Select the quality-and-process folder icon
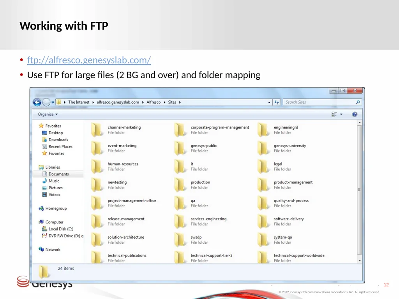 [263, 203]
